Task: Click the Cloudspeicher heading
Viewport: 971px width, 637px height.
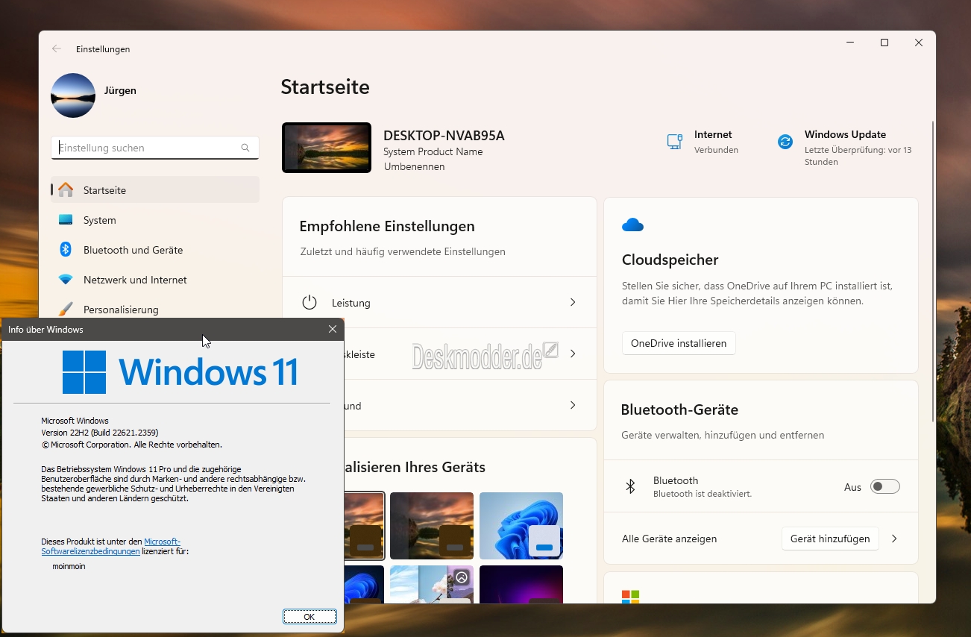Action: point(670,260)
